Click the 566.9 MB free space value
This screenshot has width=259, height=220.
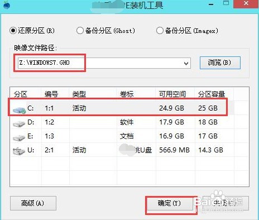(174, 150)
